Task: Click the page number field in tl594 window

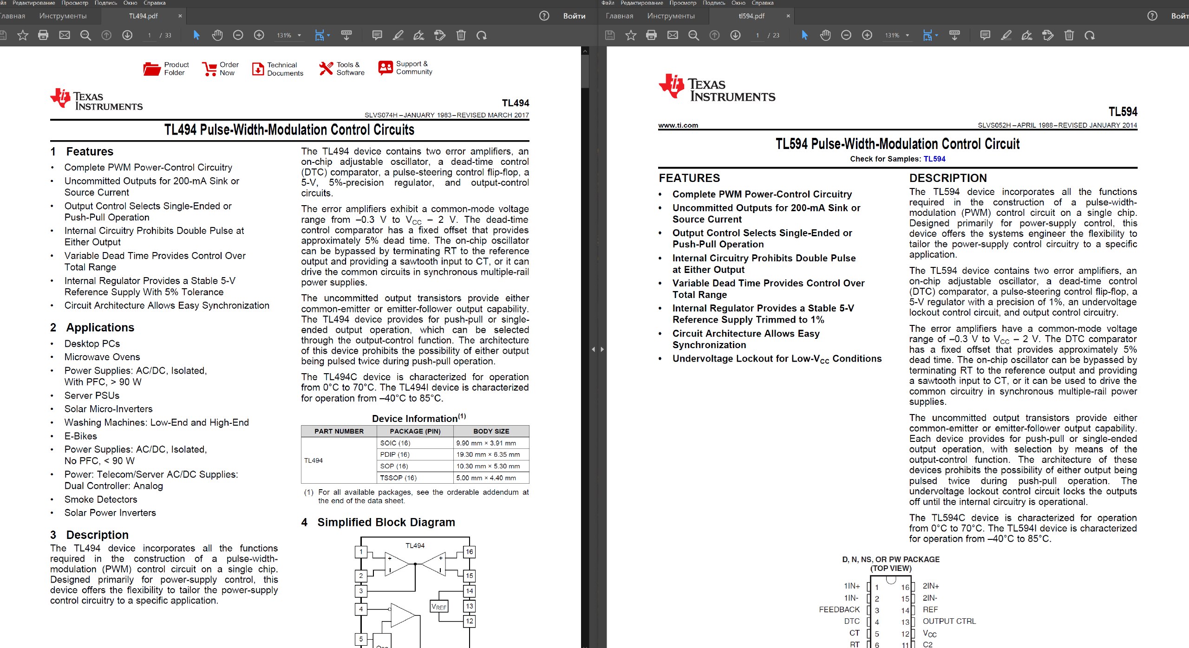Action: 758,35
